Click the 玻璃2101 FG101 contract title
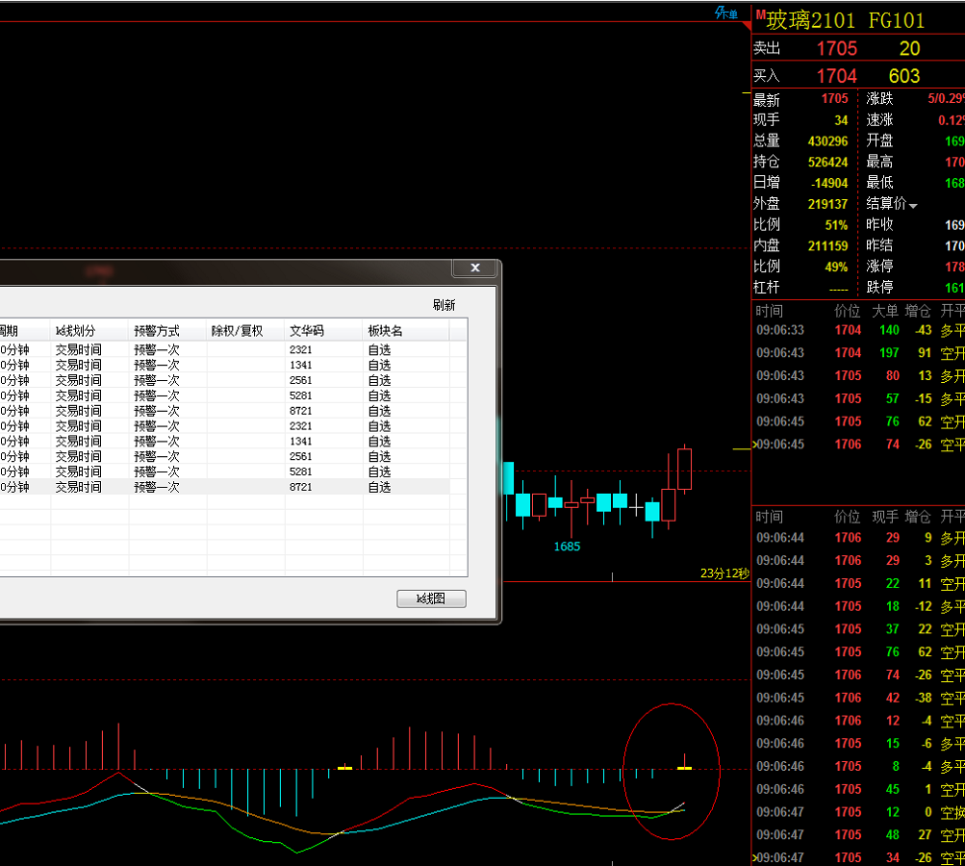Viewport: 965px width, 866px height. pos(845,20)
